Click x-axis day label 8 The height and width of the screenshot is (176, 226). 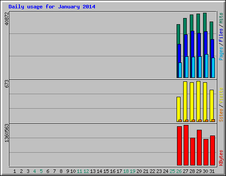[x=61, y=171]
